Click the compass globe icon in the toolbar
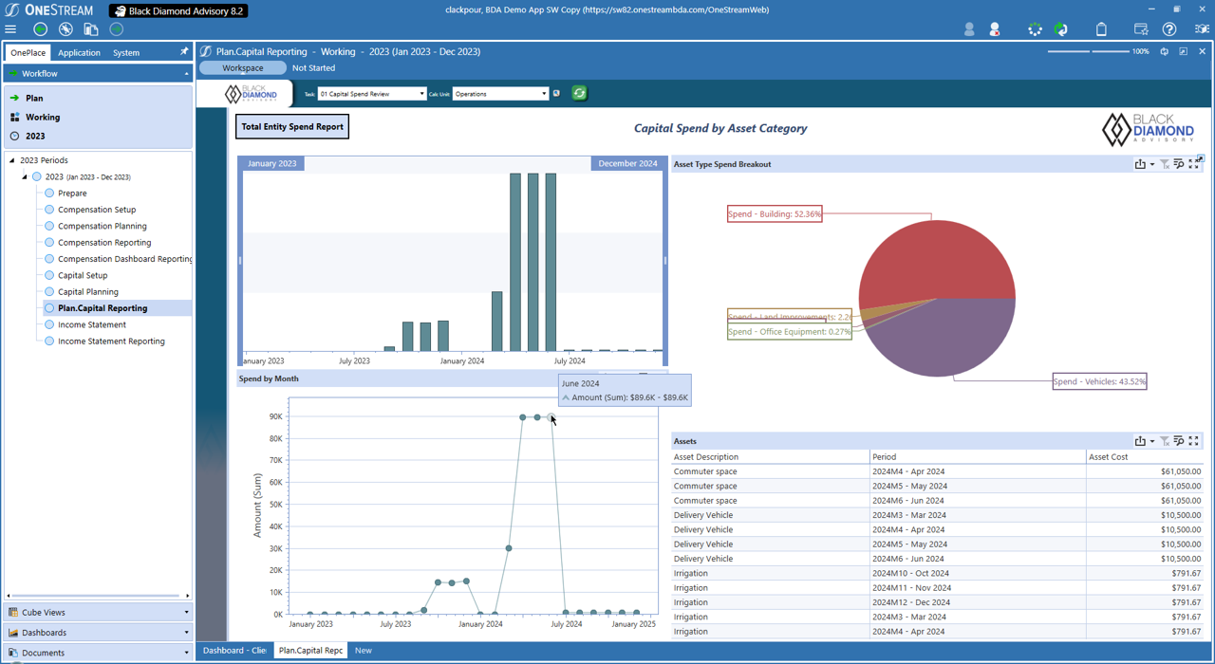This screenshot has width=1215, height=664. click(65, 29)
